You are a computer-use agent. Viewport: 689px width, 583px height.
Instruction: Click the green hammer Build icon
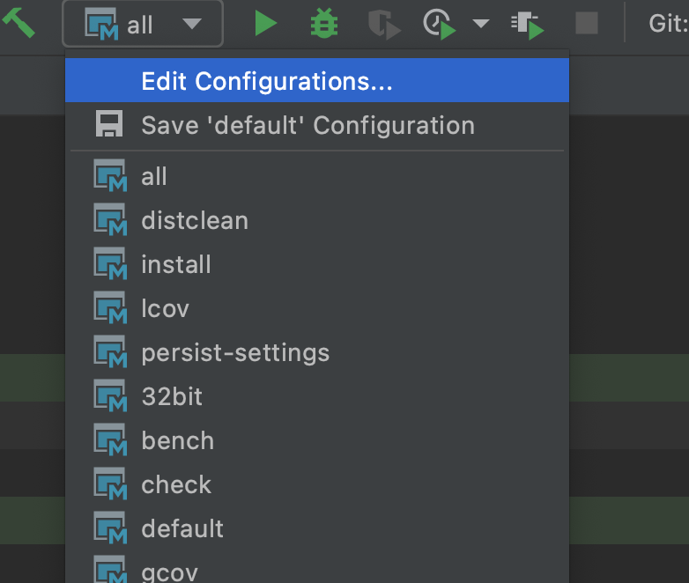(19, 23)
